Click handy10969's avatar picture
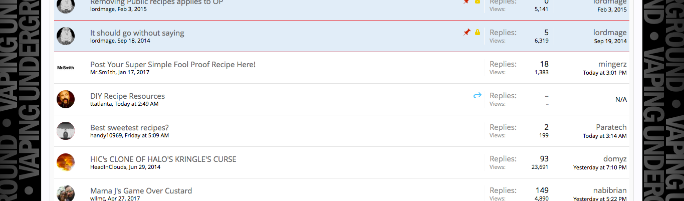 (66, 131)
